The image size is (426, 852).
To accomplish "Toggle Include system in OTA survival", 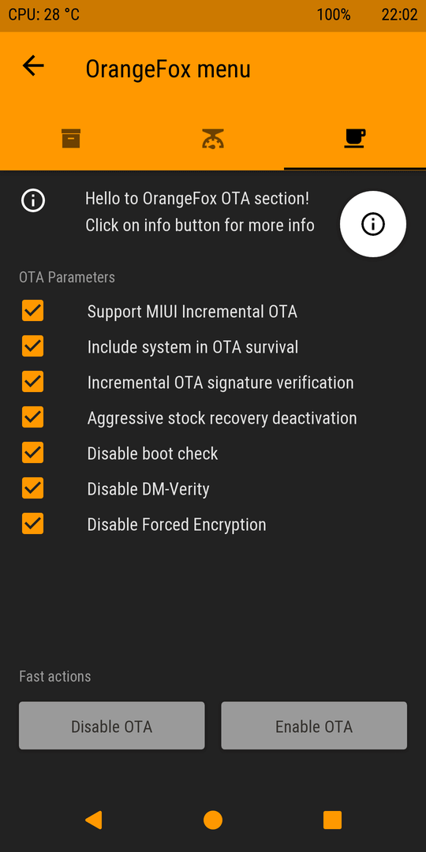I will click(x=32, y=346).
